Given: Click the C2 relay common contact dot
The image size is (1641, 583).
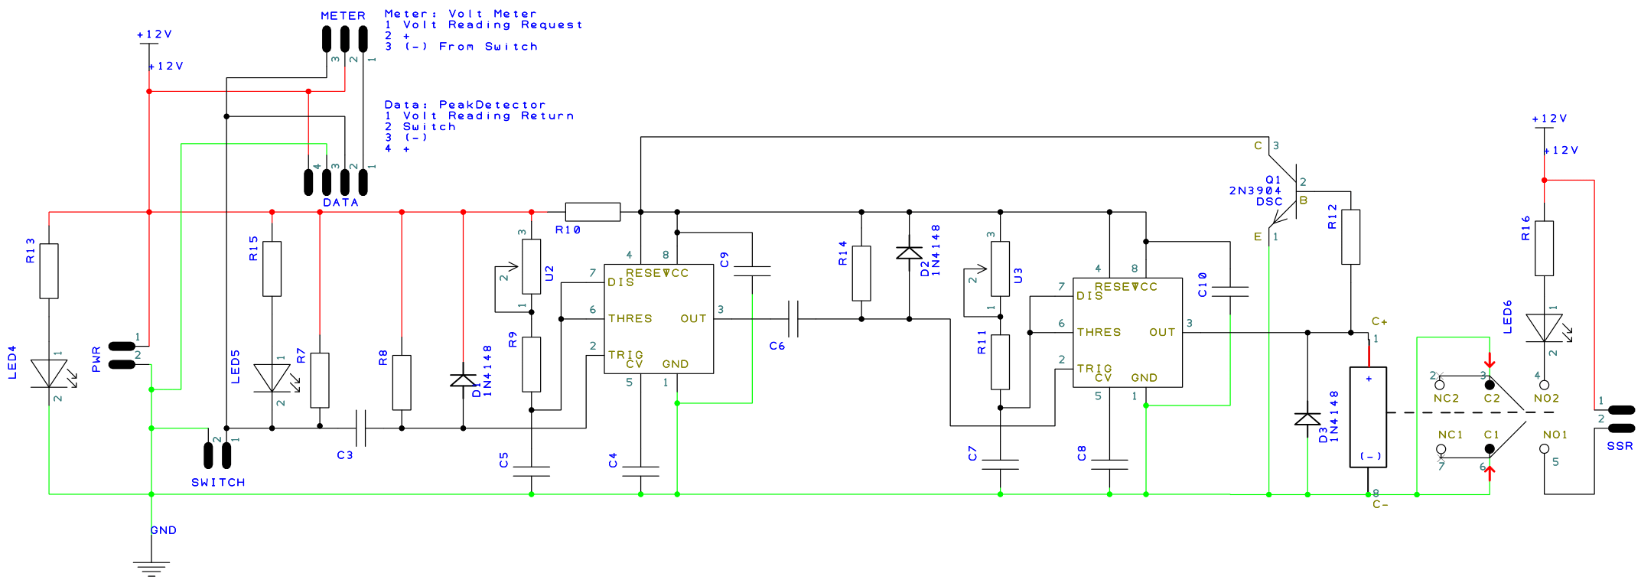Looking at the screenshot, I should click(x=1490, y=385).
